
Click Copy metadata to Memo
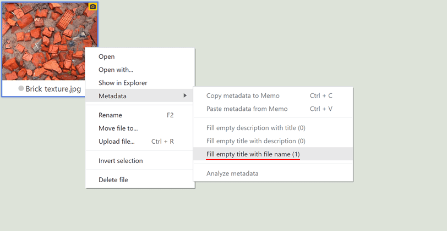pyautogui.click(x=273, y=95)
